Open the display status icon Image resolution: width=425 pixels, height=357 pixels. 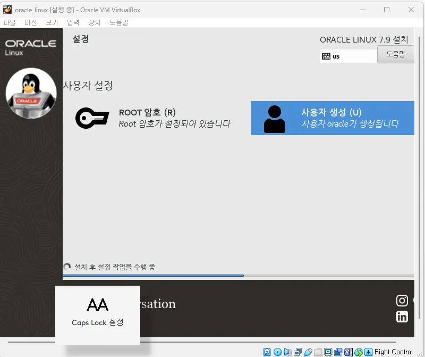328,352
